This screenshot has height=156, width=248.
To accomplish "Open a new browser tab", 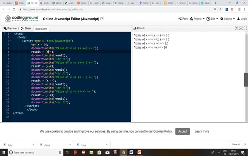I will 215,3.
